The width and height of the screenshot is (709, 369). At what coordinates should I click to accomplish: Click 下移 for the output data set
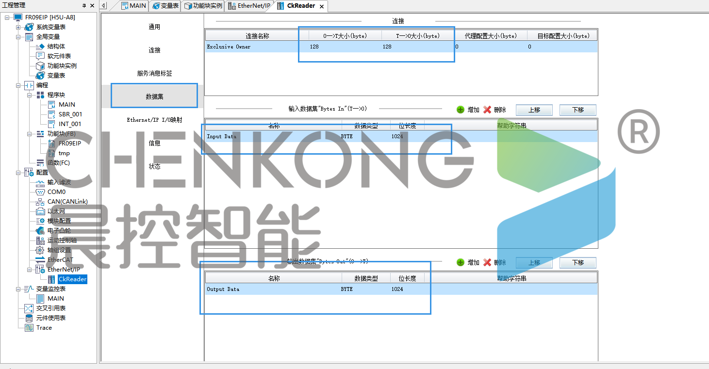point(578,262)
